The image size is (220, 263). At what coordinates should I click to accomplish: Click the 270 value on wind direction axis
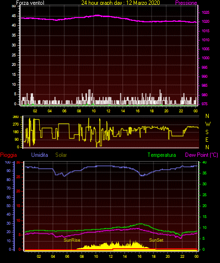point(16,125)
